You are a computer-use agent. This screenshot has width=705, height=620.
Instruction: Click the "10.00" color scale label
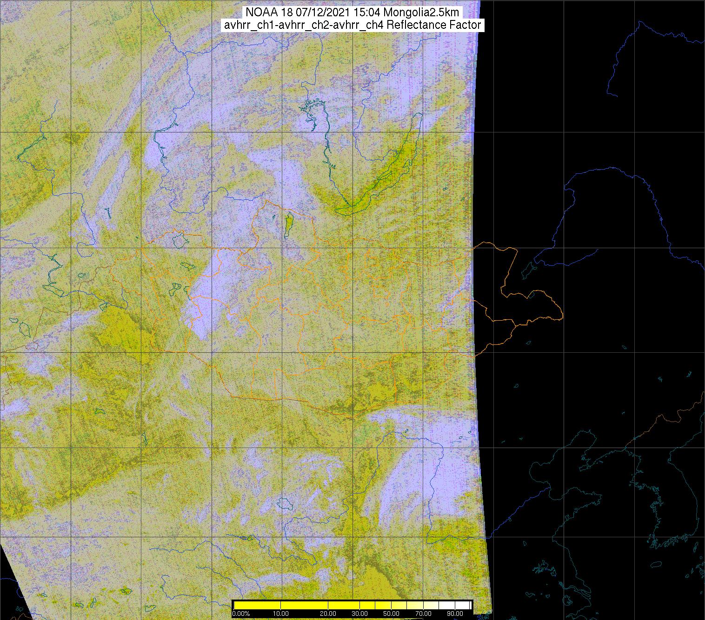coord(281,614)
